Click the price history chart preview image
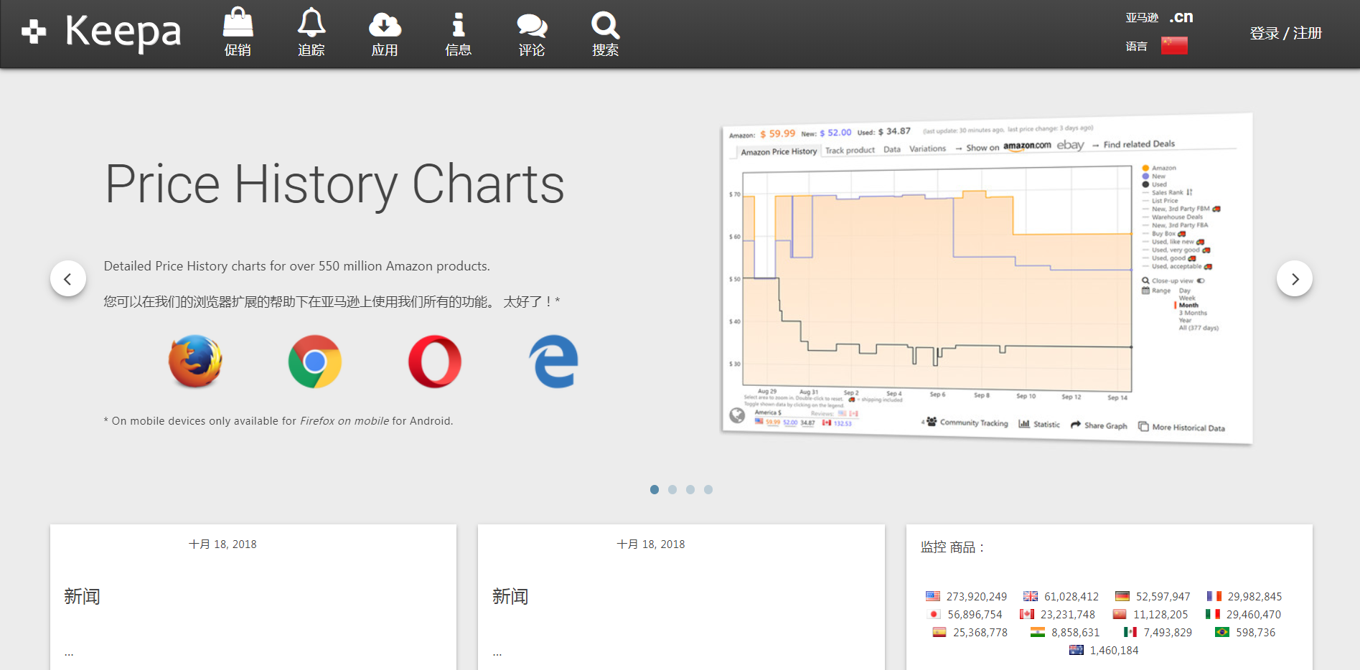This screenshot has height=670, width=1360. (x=988, y=278)
